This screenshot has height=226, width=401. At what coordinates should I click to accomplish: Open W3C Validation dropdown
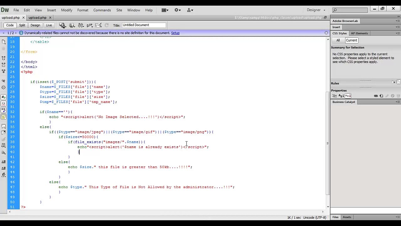pyautogui.click(x=90, y=25)
